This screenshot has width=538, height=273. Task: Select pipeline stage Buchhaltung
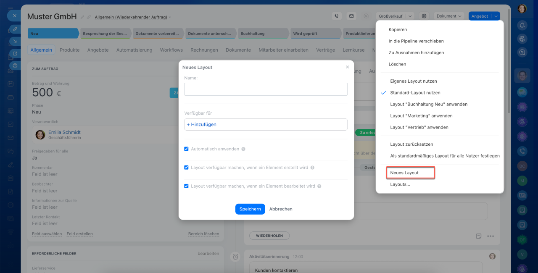coord(264,34)
